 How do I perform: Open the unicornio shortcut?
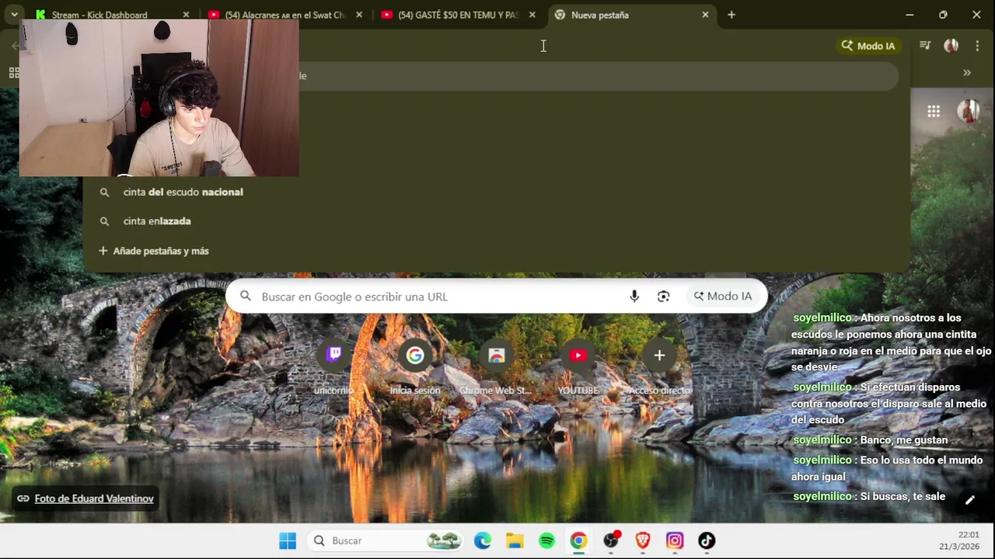(334, 366)
